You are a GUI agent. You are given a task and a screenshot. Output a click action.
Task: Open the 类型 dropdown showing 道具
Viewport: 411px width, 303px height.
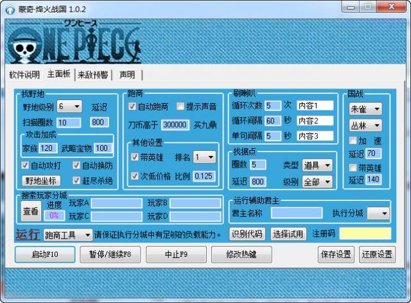coord(317,166)
